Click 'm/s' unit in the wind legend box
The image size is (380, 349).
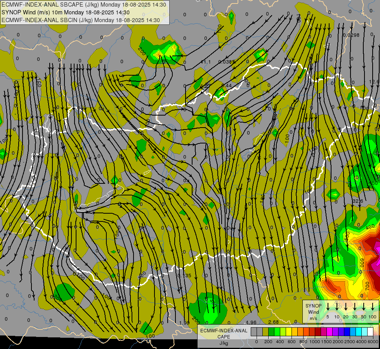tap(313, 318)
